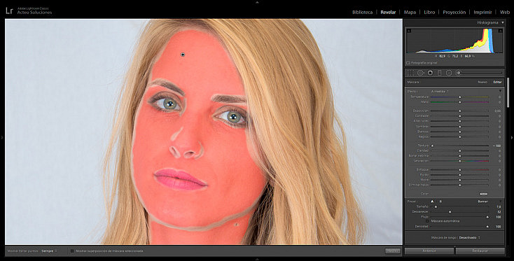This screenshot has width=514, height=261.
Task: Click Editar in Máscara row
Action: pos(497,82)
